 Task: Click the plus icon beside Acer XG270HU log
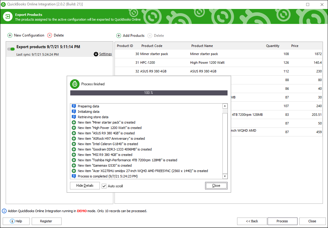tap(74, 171)
